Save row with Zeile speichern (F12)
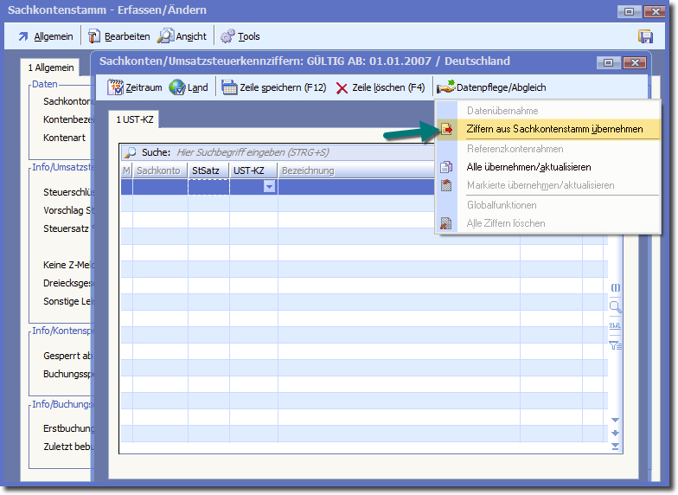The width and height of the screenshot is (678, 495). 273,87
